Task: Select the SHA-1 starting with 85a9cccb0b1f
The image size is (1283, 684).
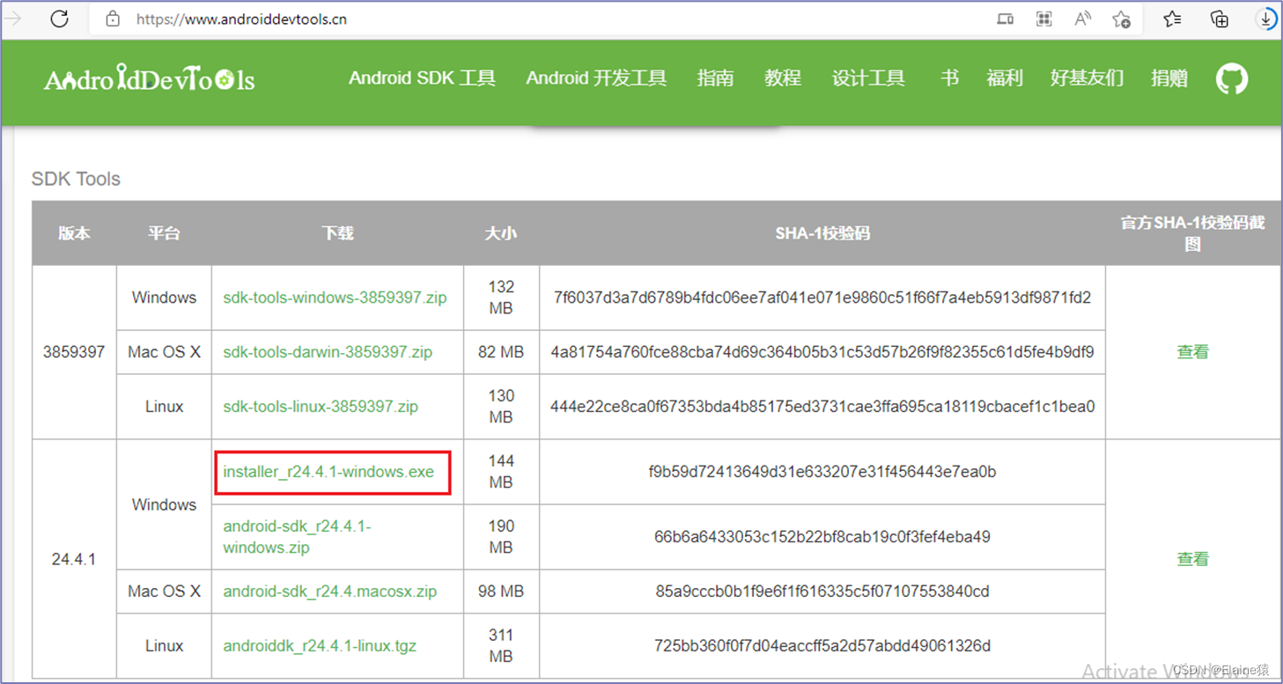Action: coord(822,592)
